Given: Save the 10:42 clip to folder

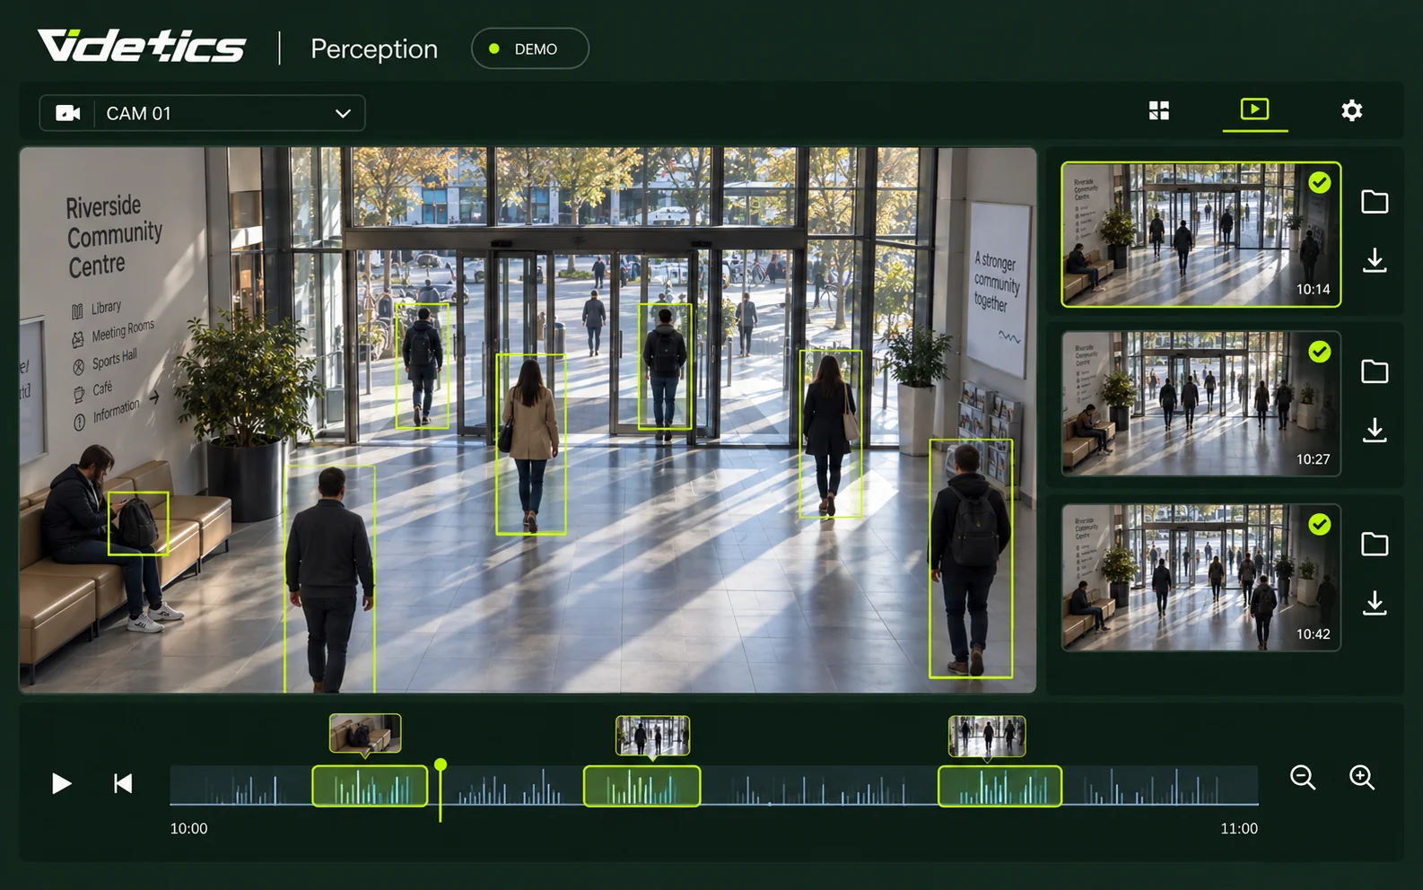Looking at the screenshot, I should [x=1375, y=545].
